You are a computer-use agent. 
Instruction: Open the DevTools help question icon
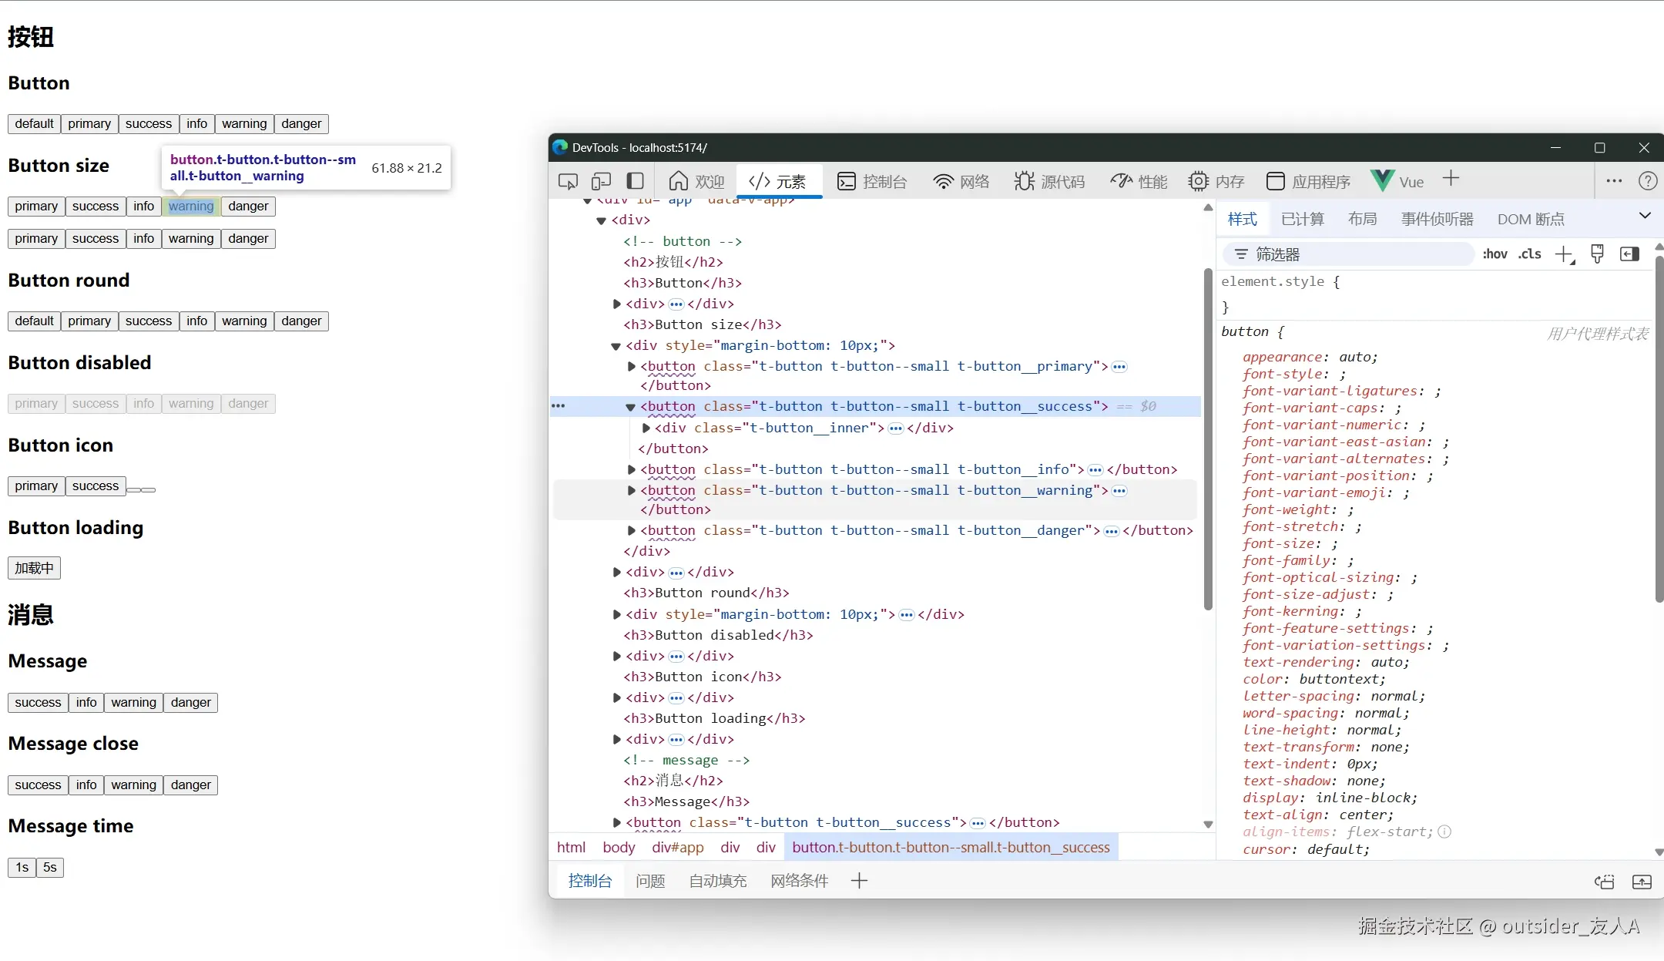coord(1647,181)
